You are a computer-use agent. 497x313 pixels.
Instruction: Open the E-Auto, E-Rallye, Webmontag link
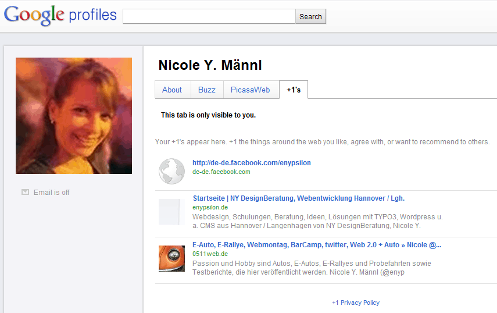(317, 245)
